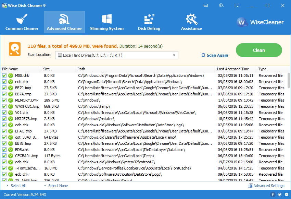Uncheck the BB7B.tmp checkbox
Screen dimensions: 291x199
pos(4,143)
